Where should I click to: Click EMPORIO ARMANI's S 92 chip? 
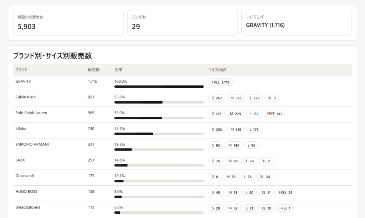tap(216, 146)
